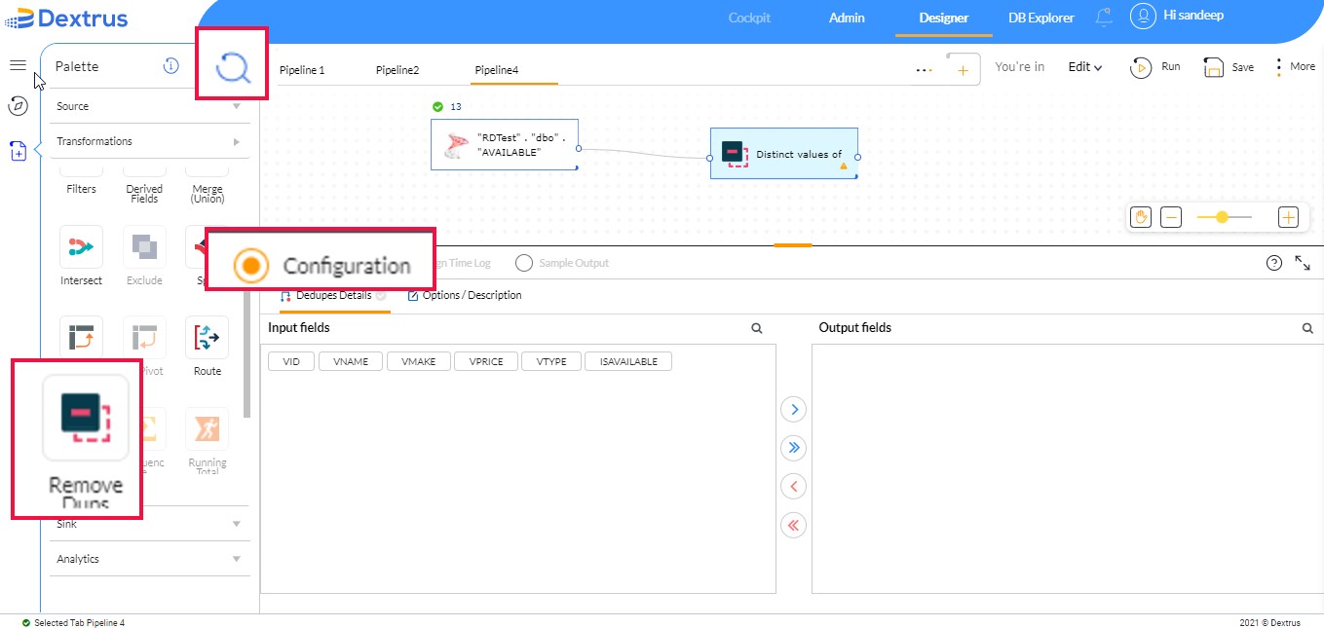Click the warning triangle on Distinct values node

pos(844,166)
